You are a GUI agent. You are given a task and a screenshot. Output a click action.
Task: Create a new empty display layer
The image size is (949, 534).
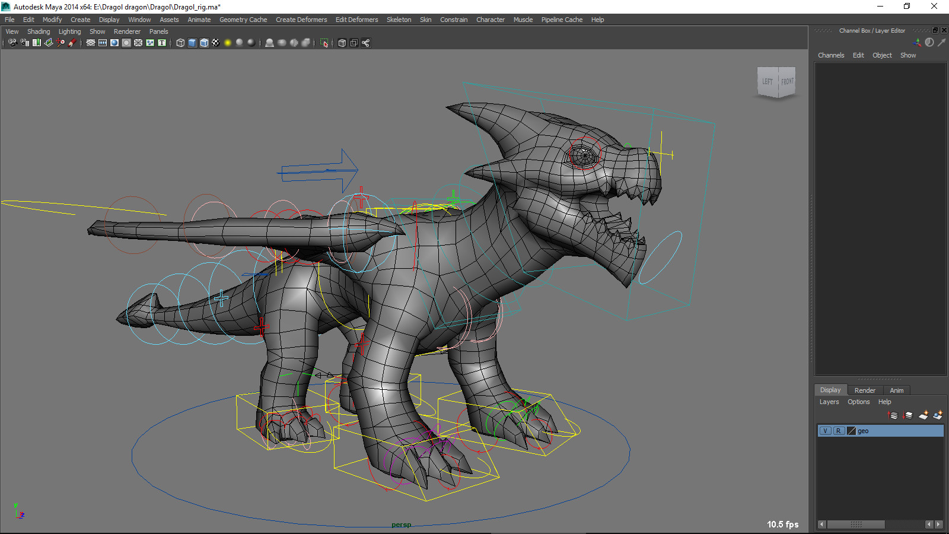pos(923,415)
